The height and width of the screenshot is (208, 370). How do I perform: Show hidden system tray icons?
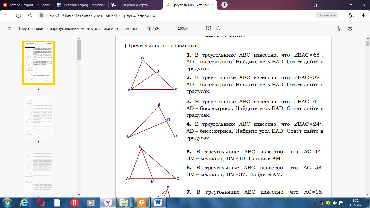[x=315, y=203]
